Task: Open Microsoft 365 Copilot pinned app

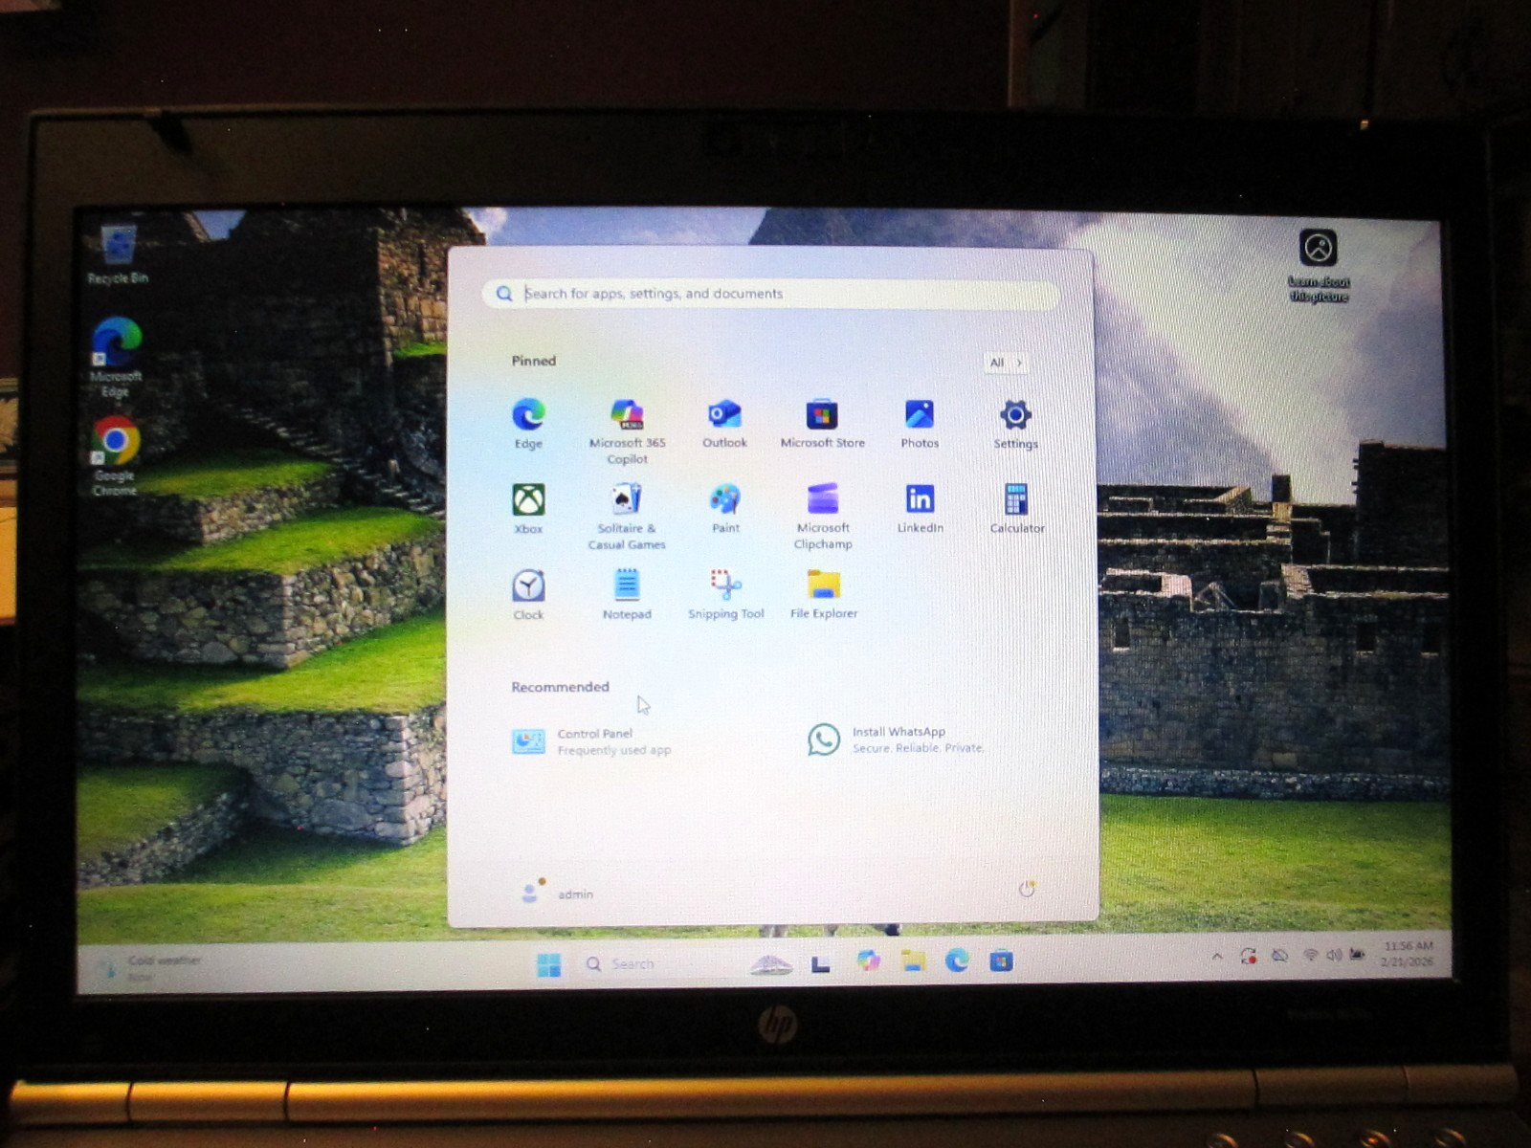Action: tap(627, 431)
